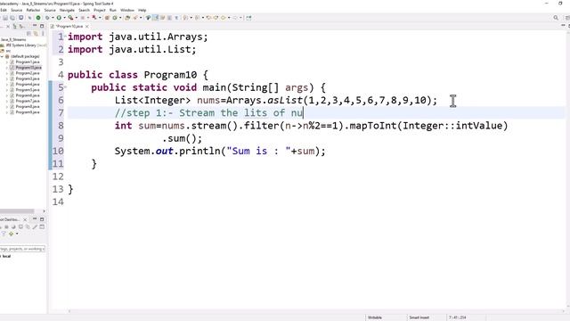Click the 'local' node in Boot Dashboard
The height and width of the screenshot is (321, 570).
(x=6, y=256)
